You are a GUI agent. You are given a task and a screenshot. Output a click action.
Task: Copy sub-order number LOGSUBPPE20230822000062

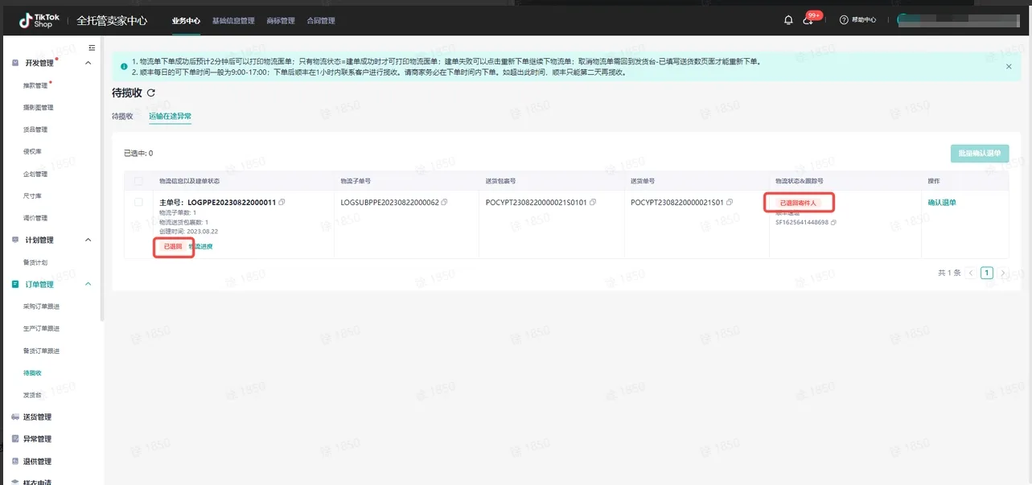(444, 202)
